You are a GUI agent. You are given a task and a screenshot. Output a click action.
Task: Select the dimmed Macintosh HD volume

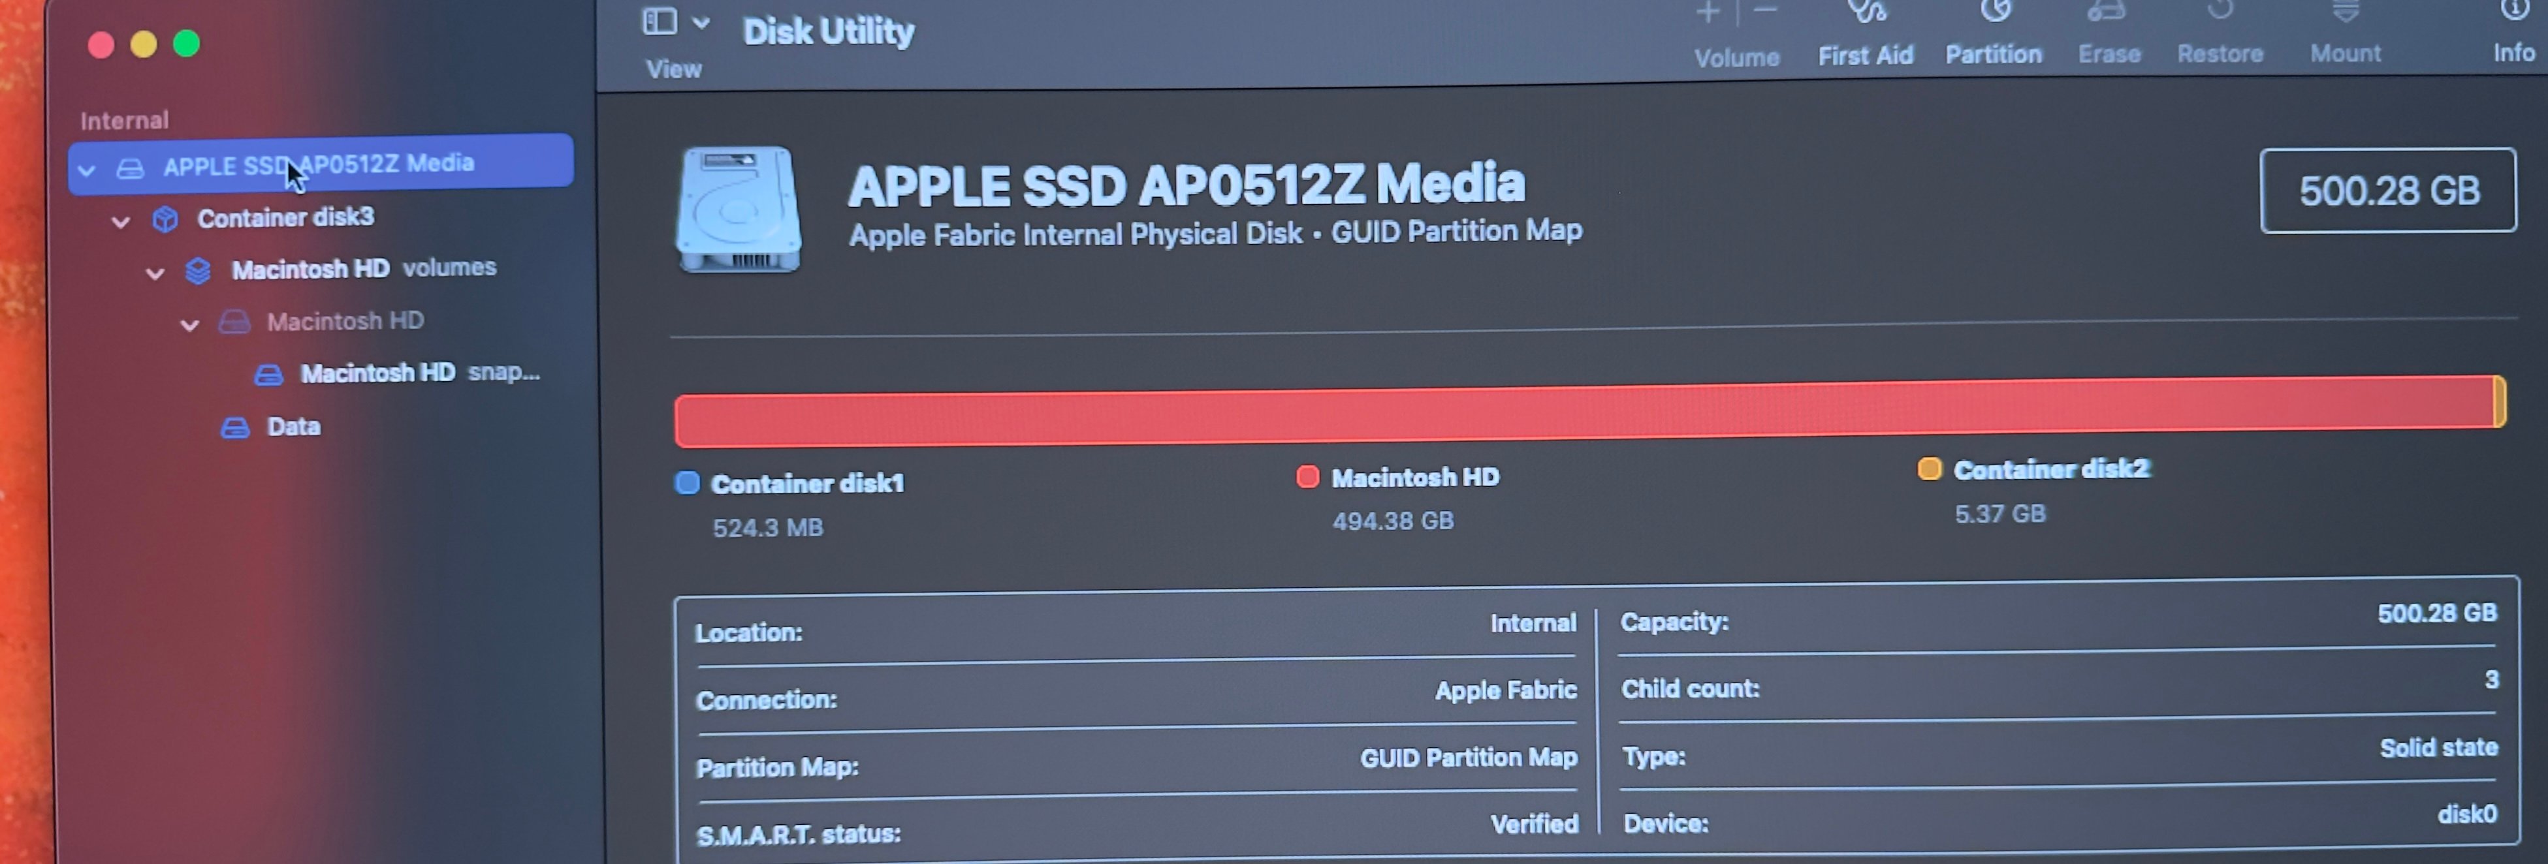pos(345,320)
